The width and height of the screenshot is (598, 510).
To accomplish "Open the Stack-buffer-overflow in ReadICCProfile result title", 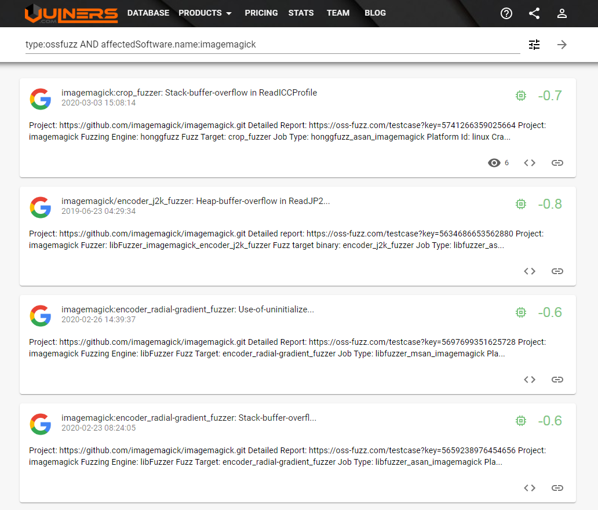I will coord(189,93).
